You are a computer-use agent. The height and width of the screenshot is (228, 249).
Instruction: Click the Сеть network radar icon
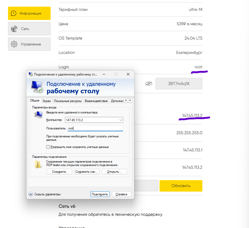[14, 29]
